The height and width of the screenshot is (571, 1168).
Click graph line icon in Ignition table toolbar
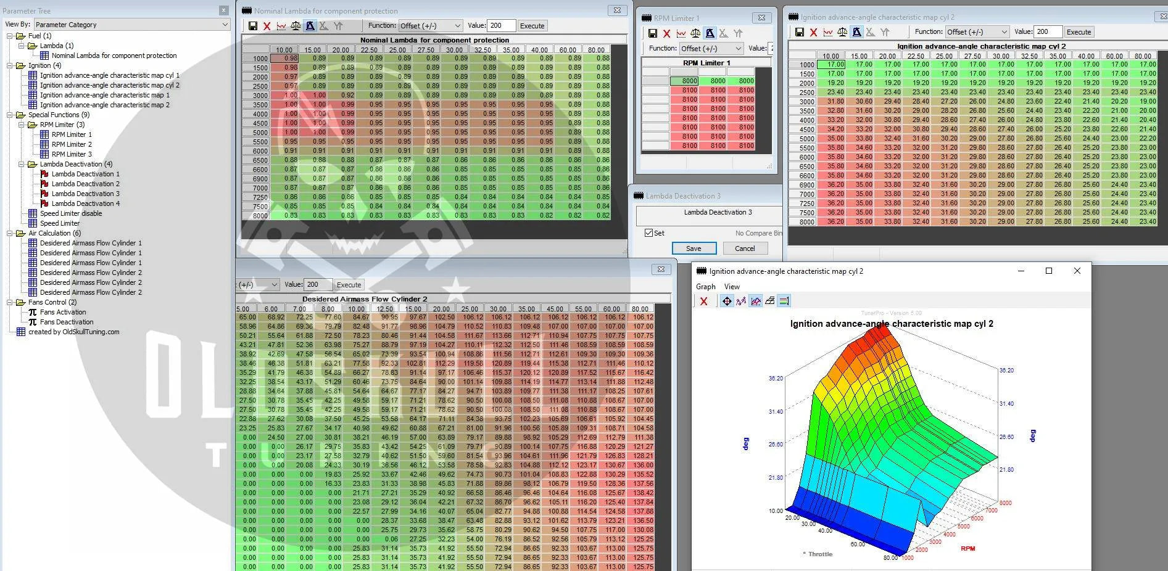[828, 32]
